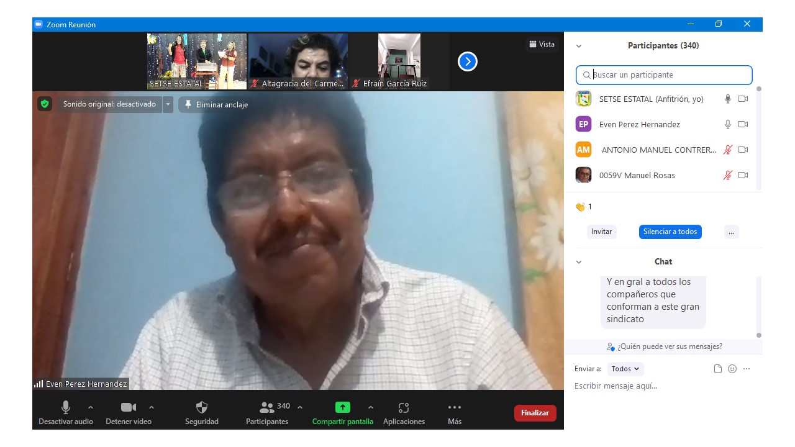
Task: Collapse the Chat panel chevron
Action: (x=579, y=262)
